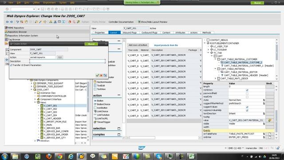
Task: Collapse the ZOSS_CART component node
Action: click(x=32, y=90)
